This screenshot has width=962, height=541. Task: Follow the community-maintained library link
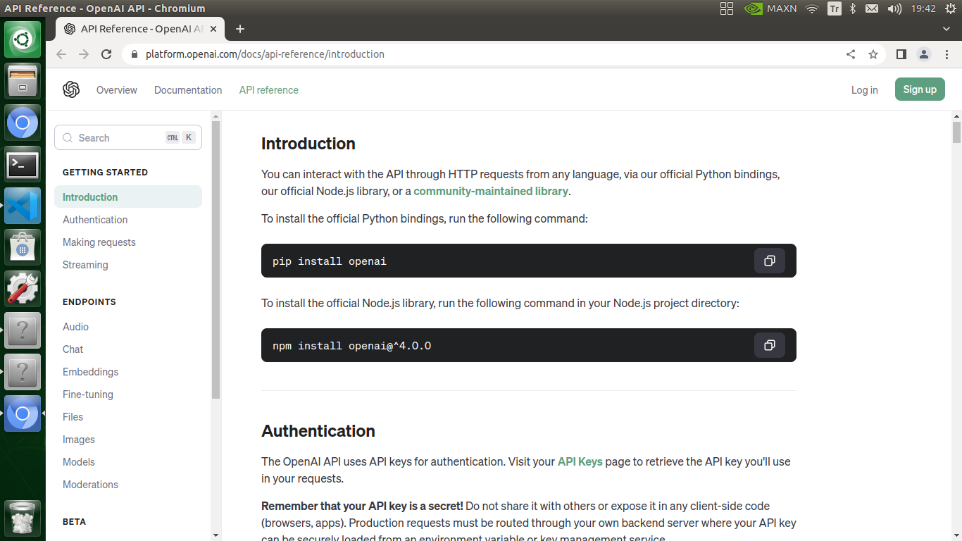tap(491, 191)
